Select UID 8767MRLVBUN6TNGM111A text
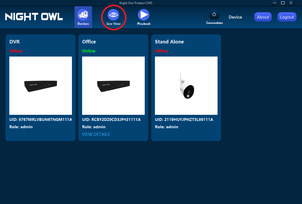Viewport: 302px width, 204px height. coord(41,119)
